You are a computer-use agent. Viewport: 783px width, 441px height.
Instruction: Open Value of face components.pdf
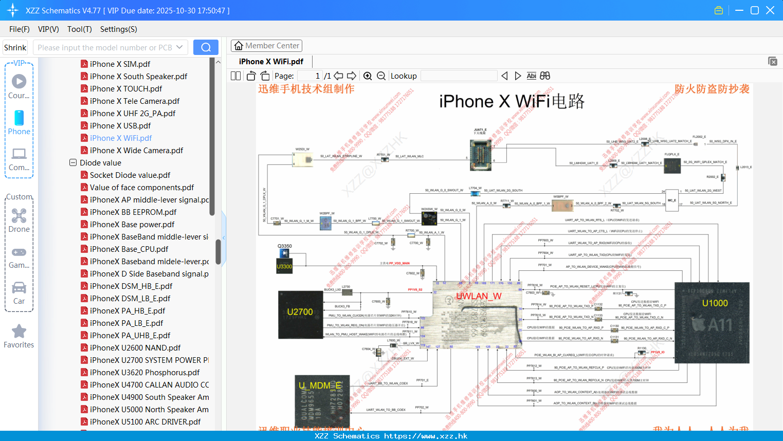[142, 187]
